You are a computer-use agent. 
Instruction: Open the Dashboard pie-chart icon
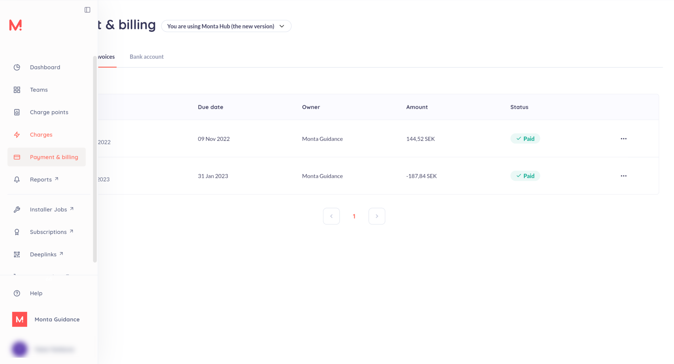click(x=17, y=67)
